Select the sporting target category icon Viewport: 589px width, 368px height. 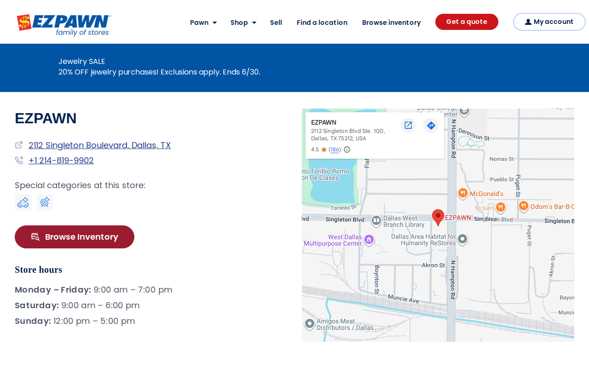(45, 202)
